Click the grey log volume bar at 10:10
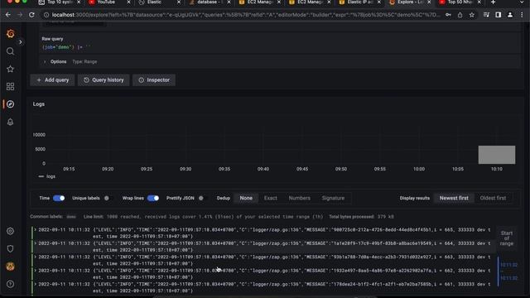The image size is (530, 298). 497,155
